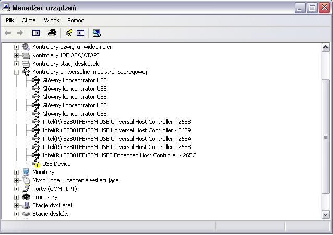Click the Print toolbar icon
This screenshot has width=333, height=235.
click(x=52, y=33)
